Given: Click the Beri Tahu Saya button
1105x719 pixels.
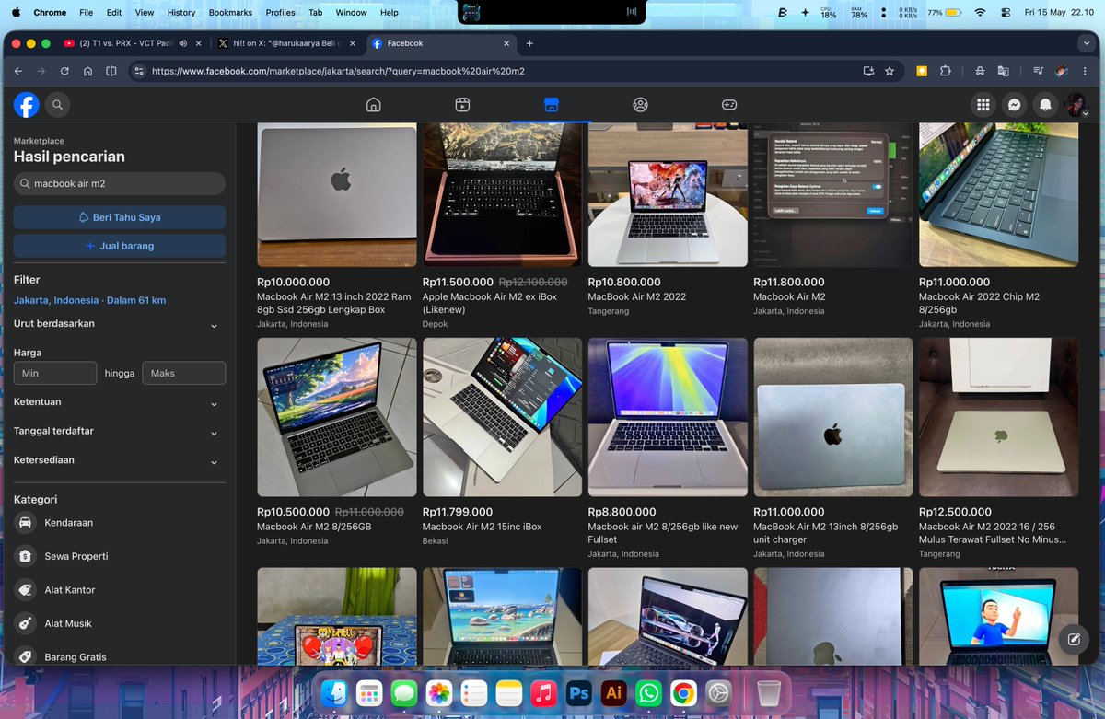Looking at the screenshot, I should pos(120,217).
